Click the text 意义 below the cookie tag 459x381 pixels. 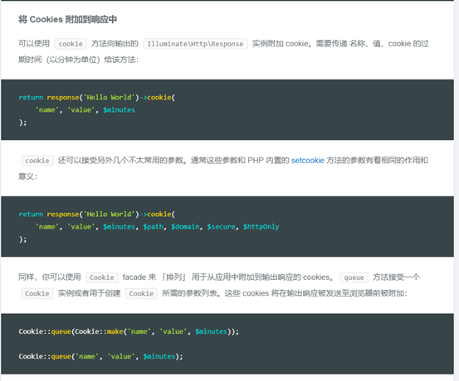pos(27,176)
